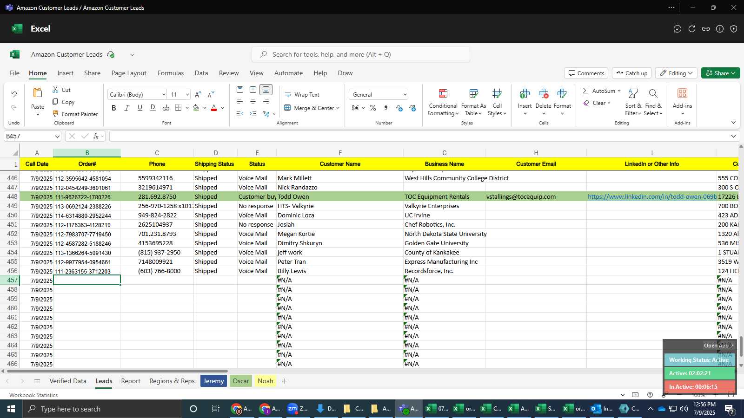
Task: Increase decimal places icon
Action: pyautogui.click(x=399, y=108)
